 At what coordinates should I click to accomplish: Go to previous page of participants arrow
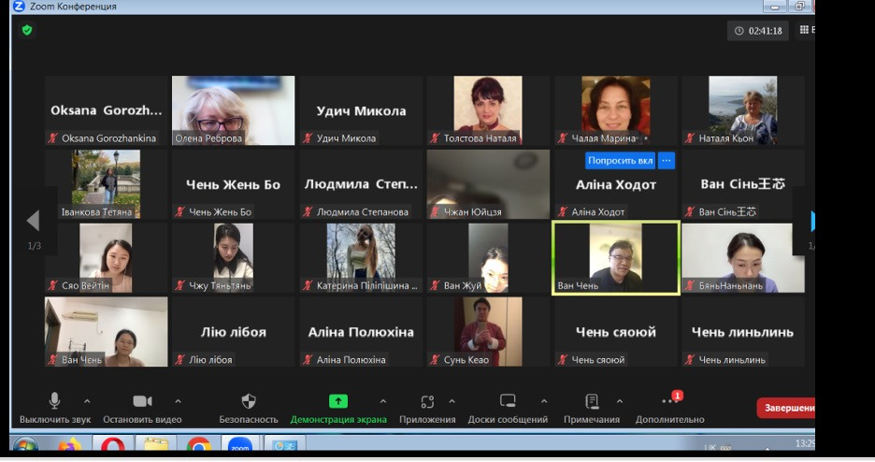[x=33, y=221]
